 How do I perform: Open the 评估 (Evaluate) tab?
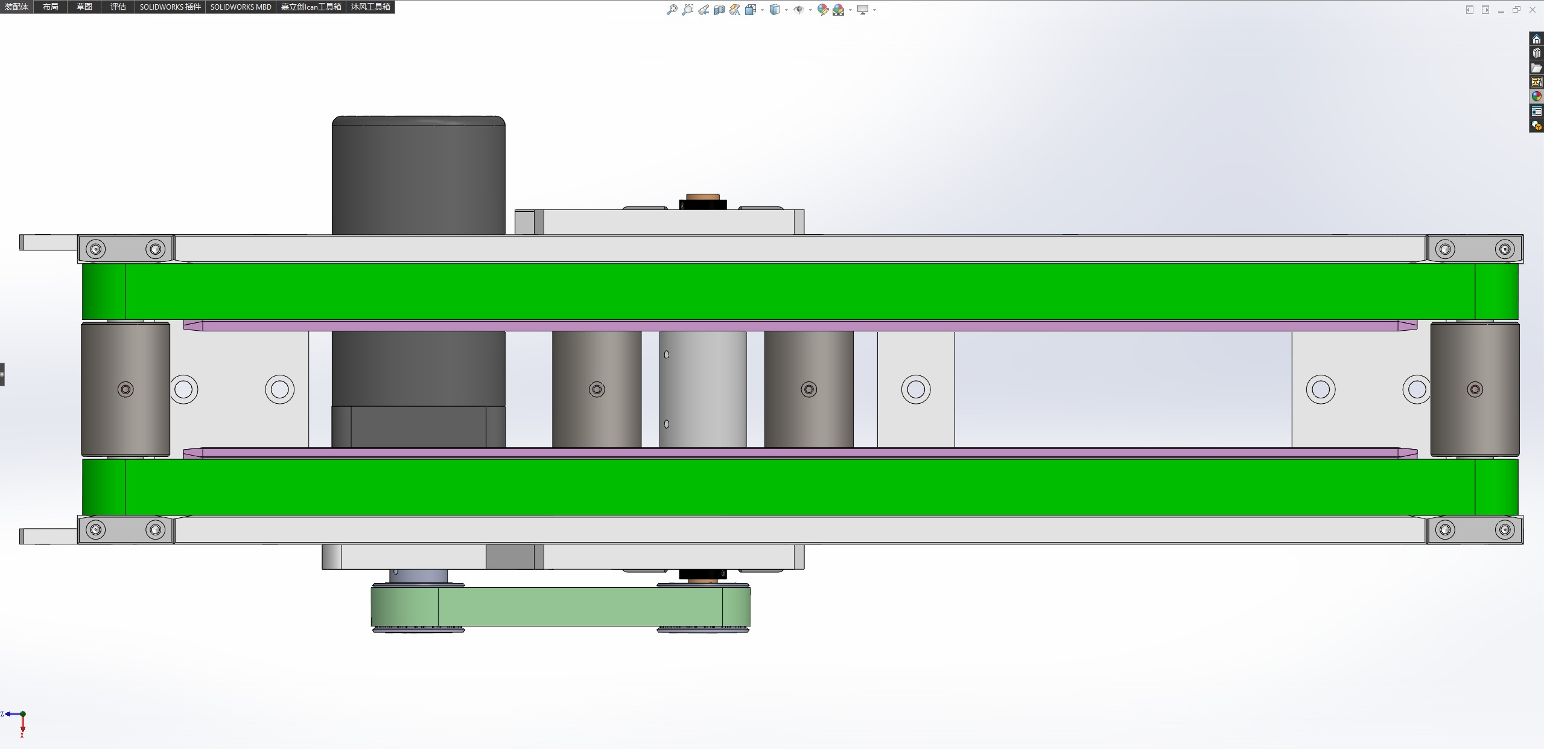pyautogui.click(x=118, y=7)
